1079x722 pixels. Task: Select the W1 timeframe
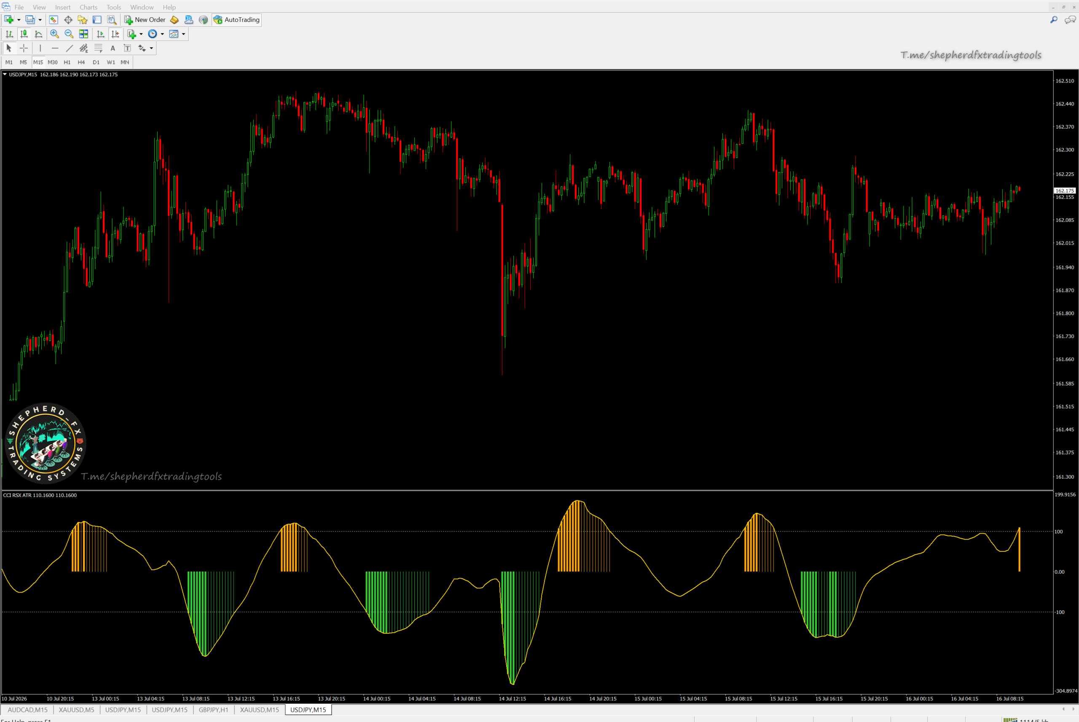click(x=111, y=62)
